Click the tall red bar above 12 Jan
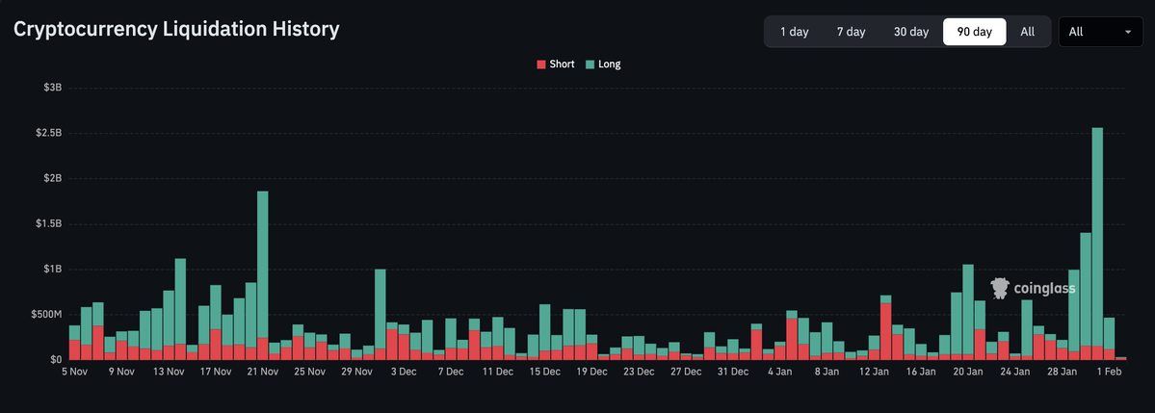Viewport: 1155px width, 413px height. click(x=885, y=330)
